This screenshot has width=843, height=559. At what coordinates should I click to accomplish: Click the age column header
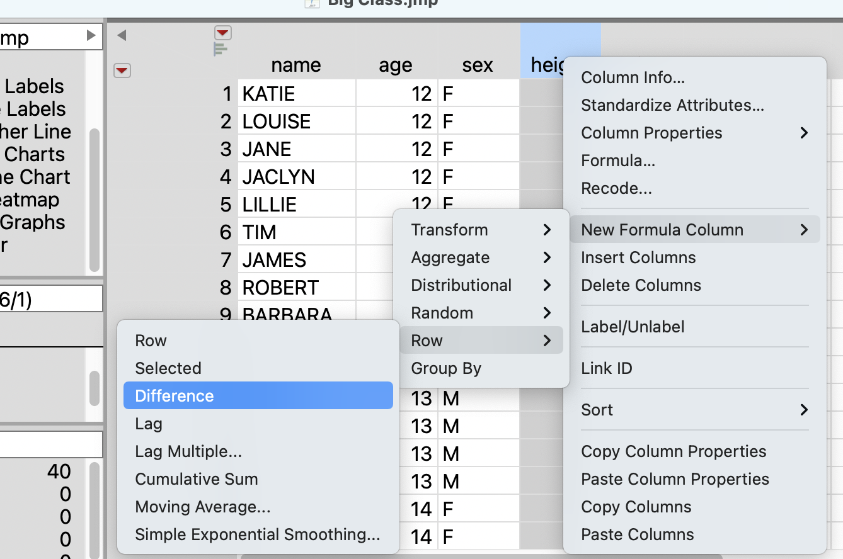[x=395, y=65]
